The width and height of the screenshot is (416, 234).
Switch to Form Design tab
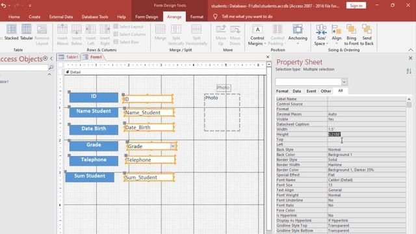[146, 17]
